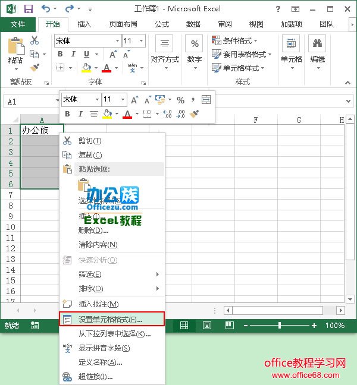This screenshot has width=357, height=385.
Task: Collapse the ribbon with the arrow
Action: pos(347,83)
